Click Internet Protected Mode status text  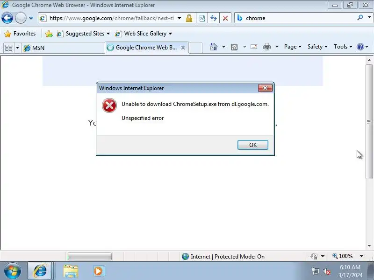pyautogui.click(x=228, y=257)
